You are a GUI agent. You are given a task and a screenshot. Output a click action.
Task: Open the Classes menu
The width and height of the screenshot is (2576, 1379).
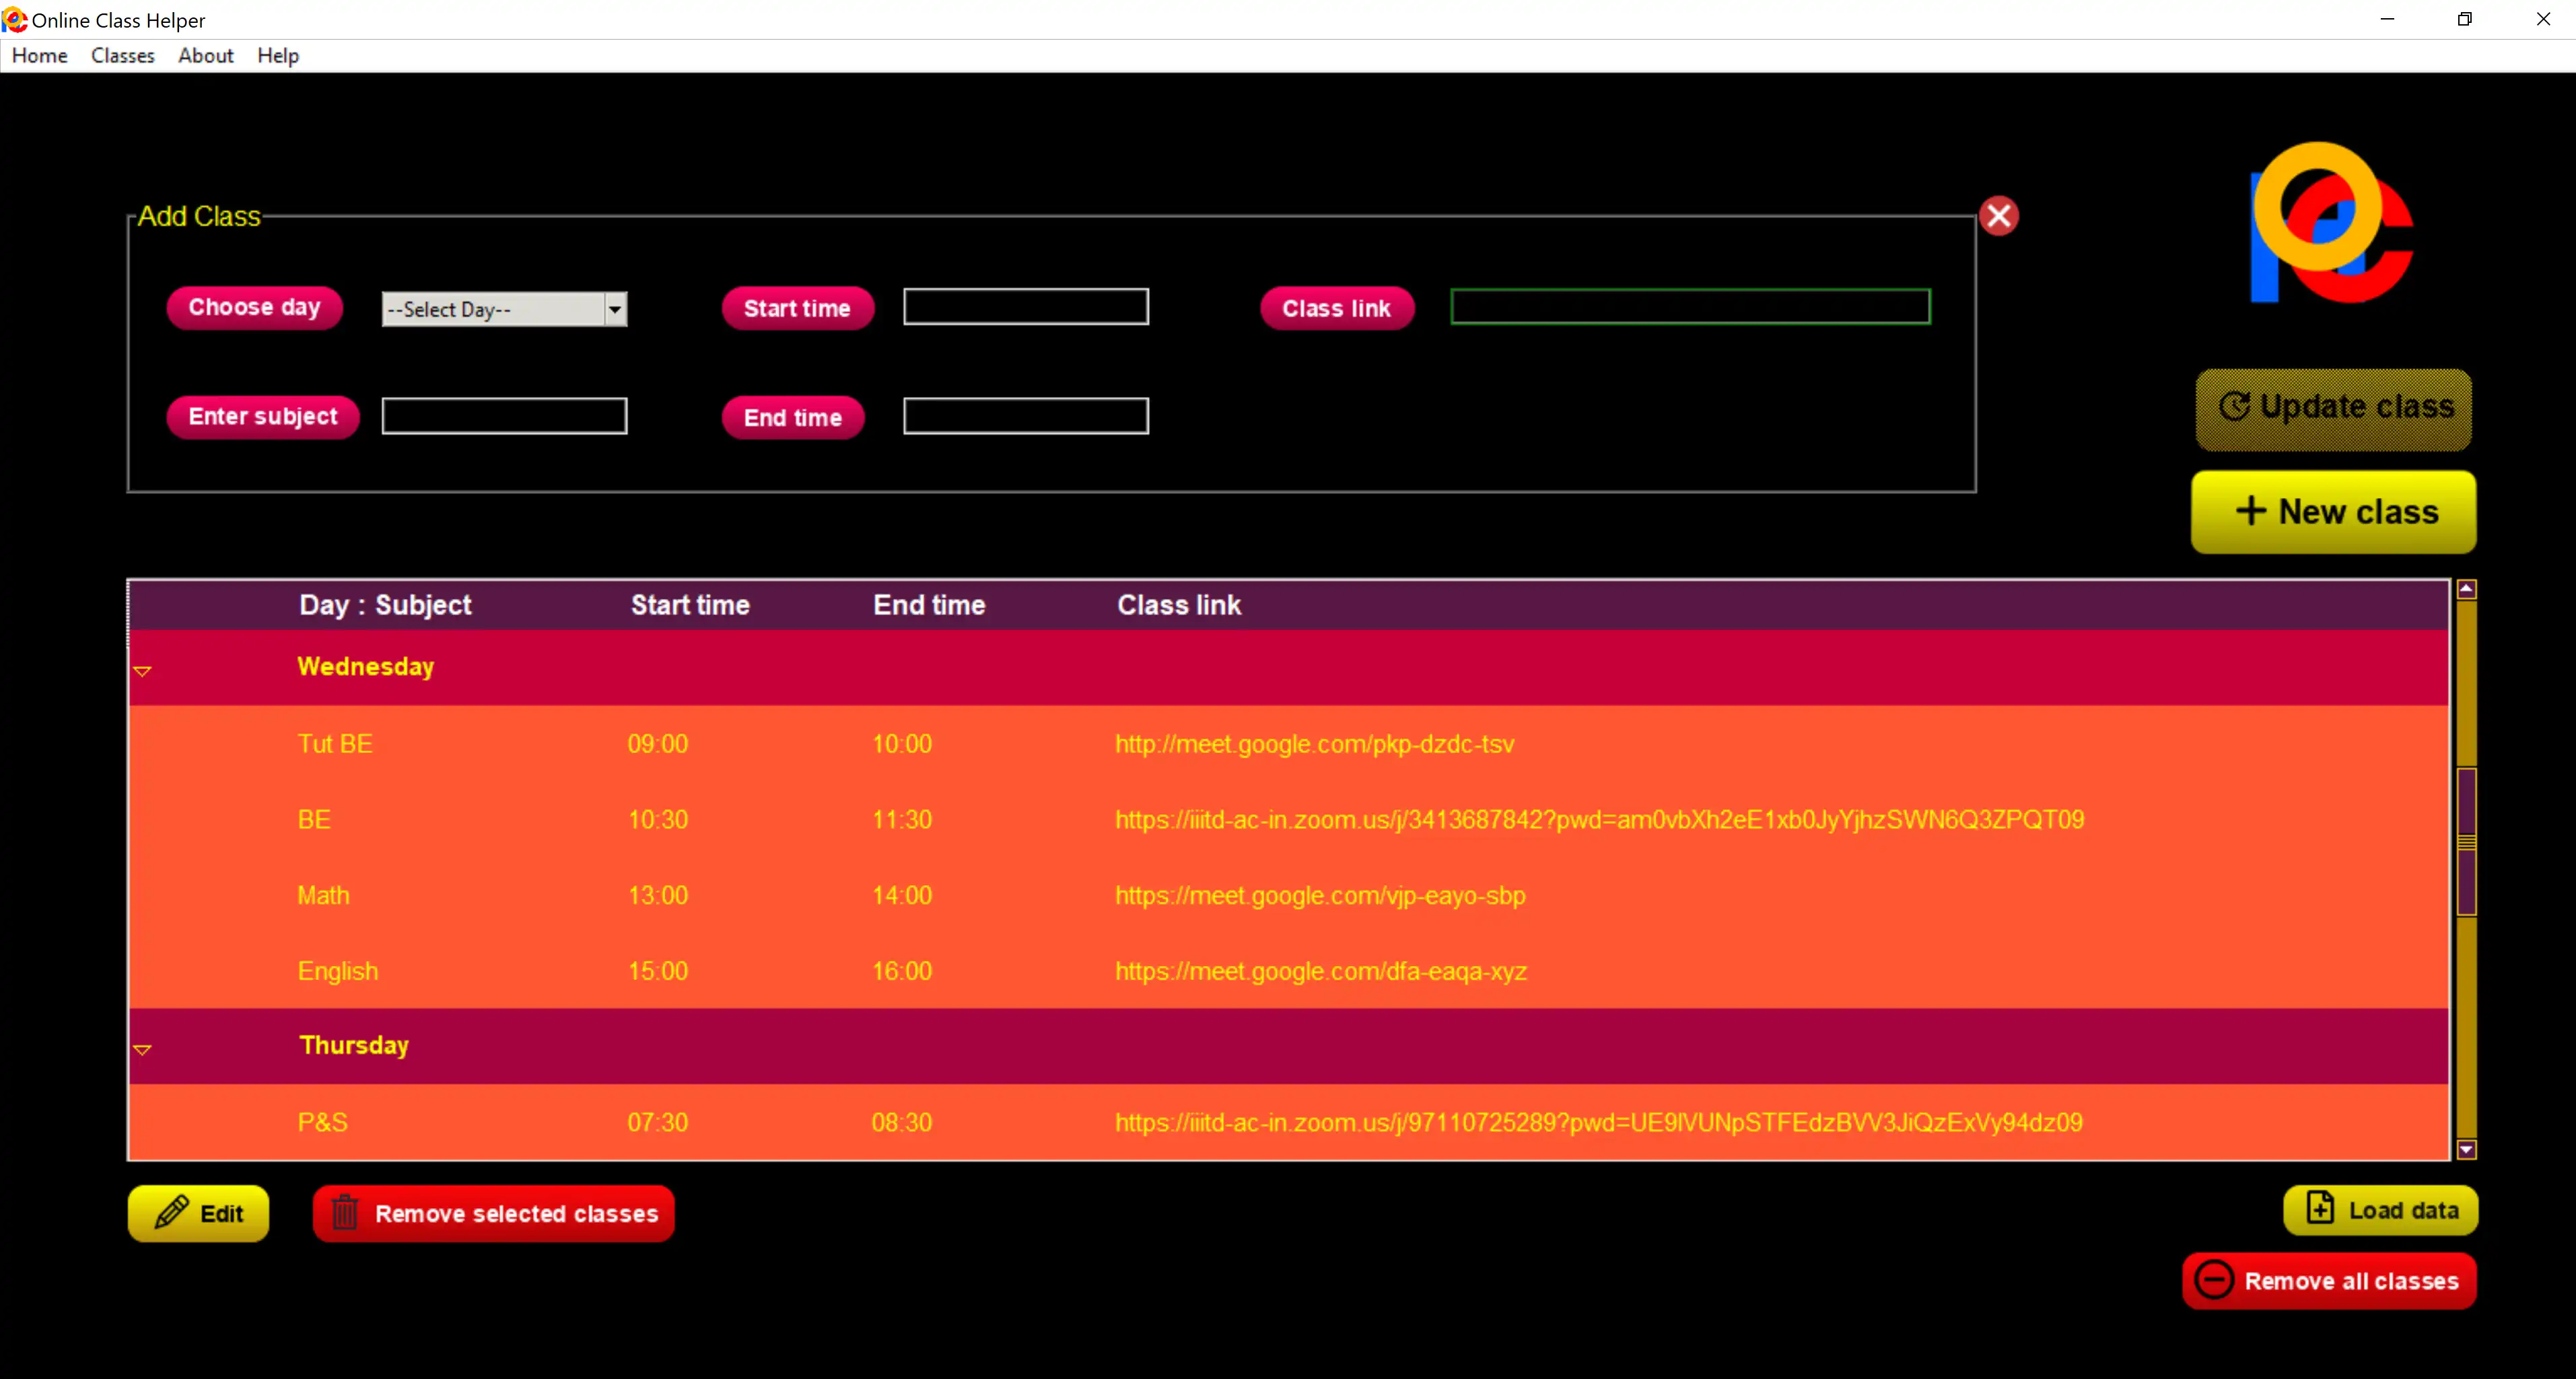pyautogui.click(x=123, y=56)
